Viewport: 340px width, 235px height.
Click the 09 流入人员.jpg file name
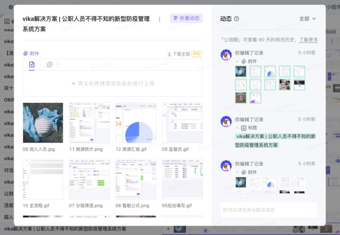[39, 149]
